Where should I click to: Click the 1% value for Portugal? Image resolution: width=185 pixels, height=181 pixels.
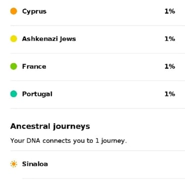click(170, 94)
